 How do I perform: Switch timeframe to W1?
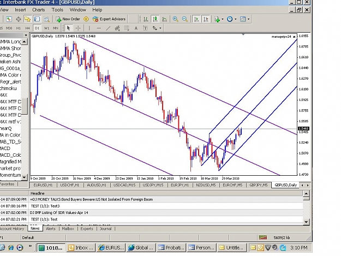(46, 28)
